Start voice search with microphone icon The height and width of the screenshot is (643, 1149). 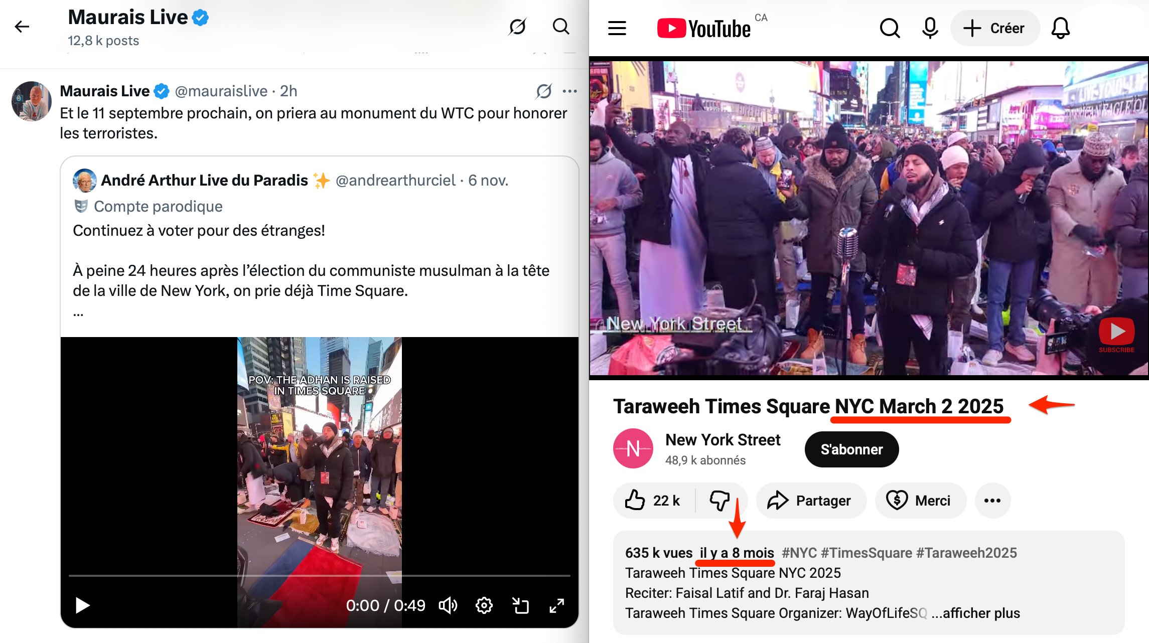930,28
